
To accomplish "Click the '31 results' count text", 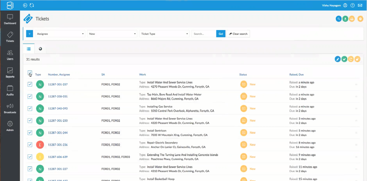I will 33,59.
